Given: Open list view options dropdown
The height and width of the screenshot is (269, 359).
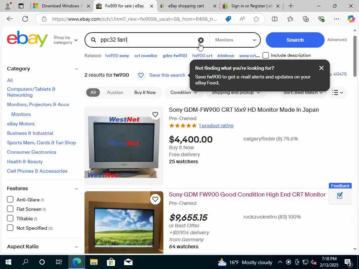Looking at the screenshot, I should click(x=338, y=92).
